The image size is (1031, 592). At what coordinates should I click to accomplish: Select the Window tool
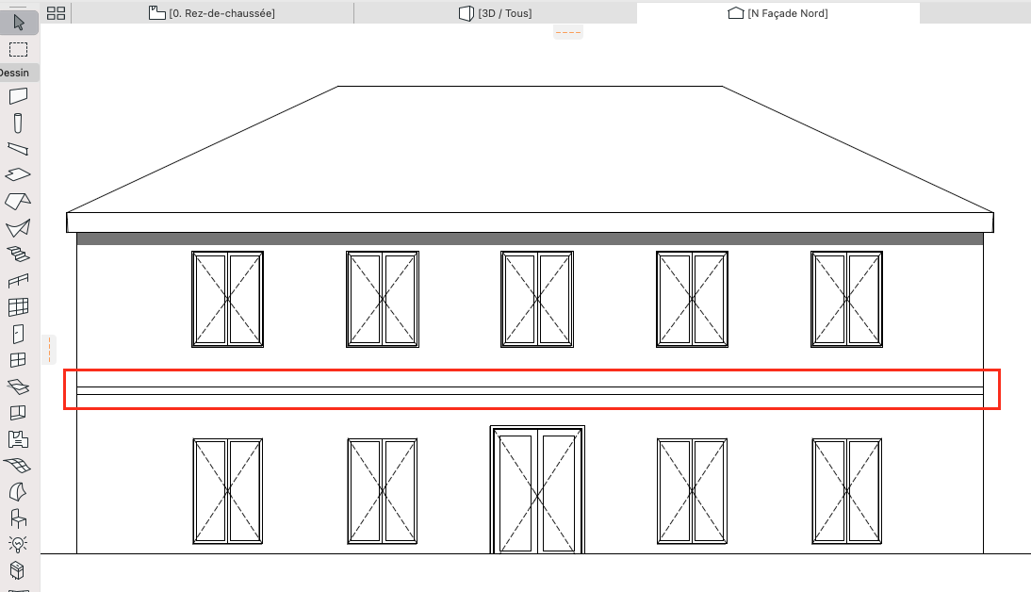[x=19, y=360]
